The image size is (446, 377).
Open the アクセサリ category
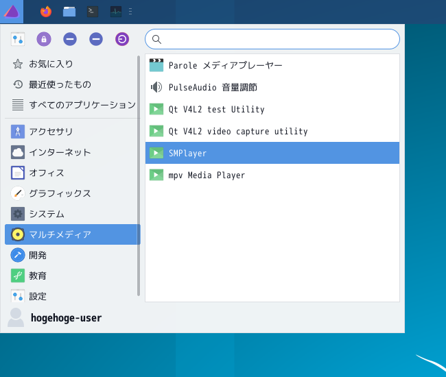point(71,132)
